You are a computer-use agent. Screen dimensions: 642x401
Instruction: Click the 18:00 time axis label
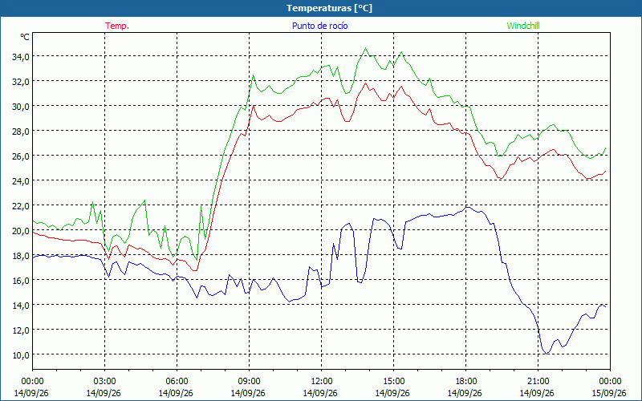pos(466,382)
